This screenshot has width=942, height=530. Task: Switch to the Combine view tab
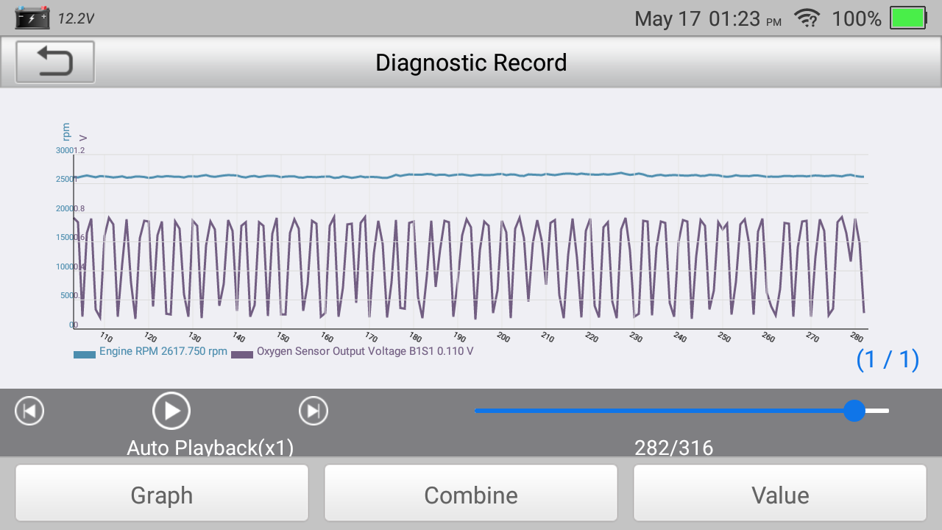(x=471, y=495)
